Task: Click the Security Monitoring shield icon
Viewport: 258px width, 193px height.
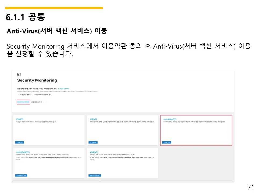Action: coord(19,75)
